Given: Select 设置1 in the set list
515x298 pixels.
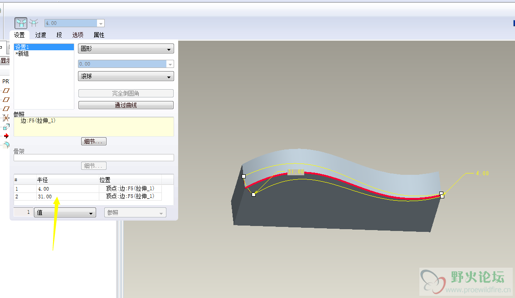Looking at the screenshot, I should 44,47.
